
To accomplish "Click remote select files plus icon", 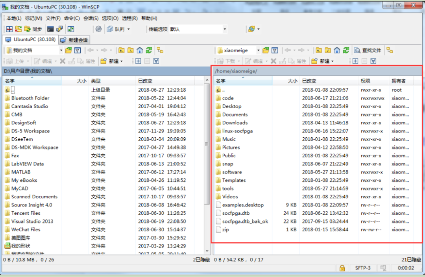I will click(355, 61).
